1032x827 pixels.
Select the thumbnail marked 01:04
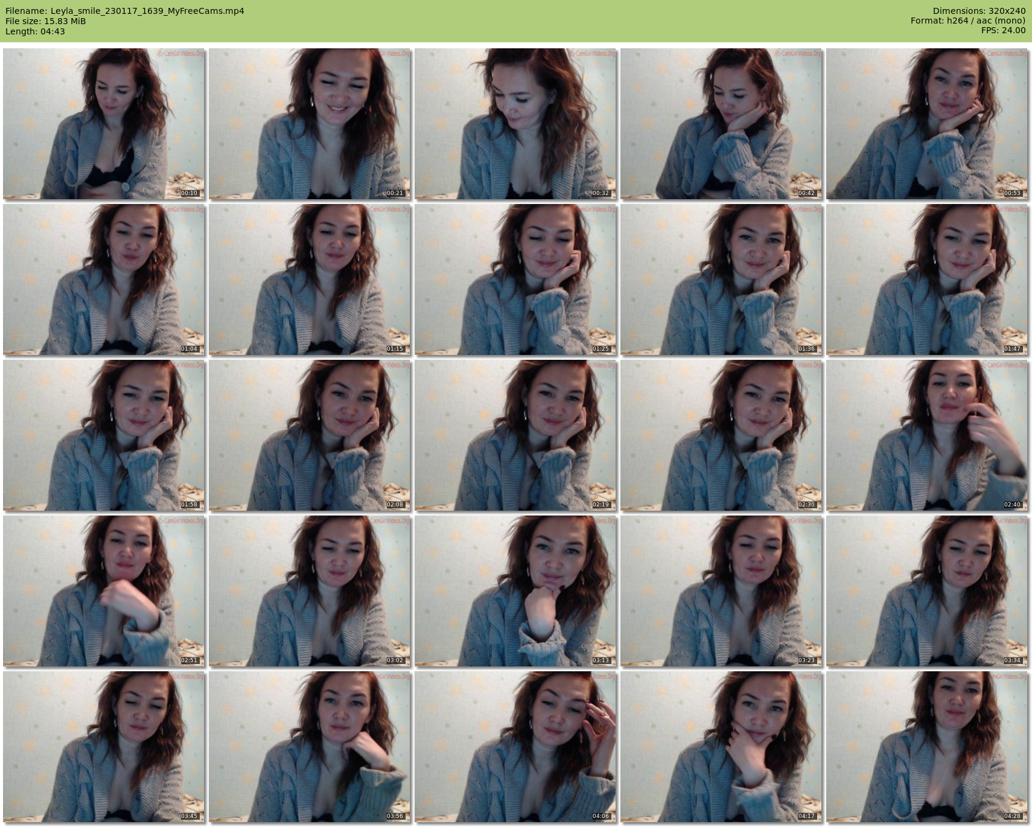point(104,279)
